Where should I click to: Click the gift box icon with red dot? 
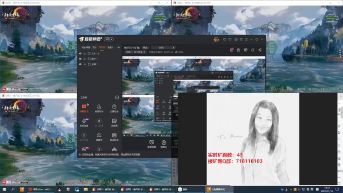tap(232, 50)
